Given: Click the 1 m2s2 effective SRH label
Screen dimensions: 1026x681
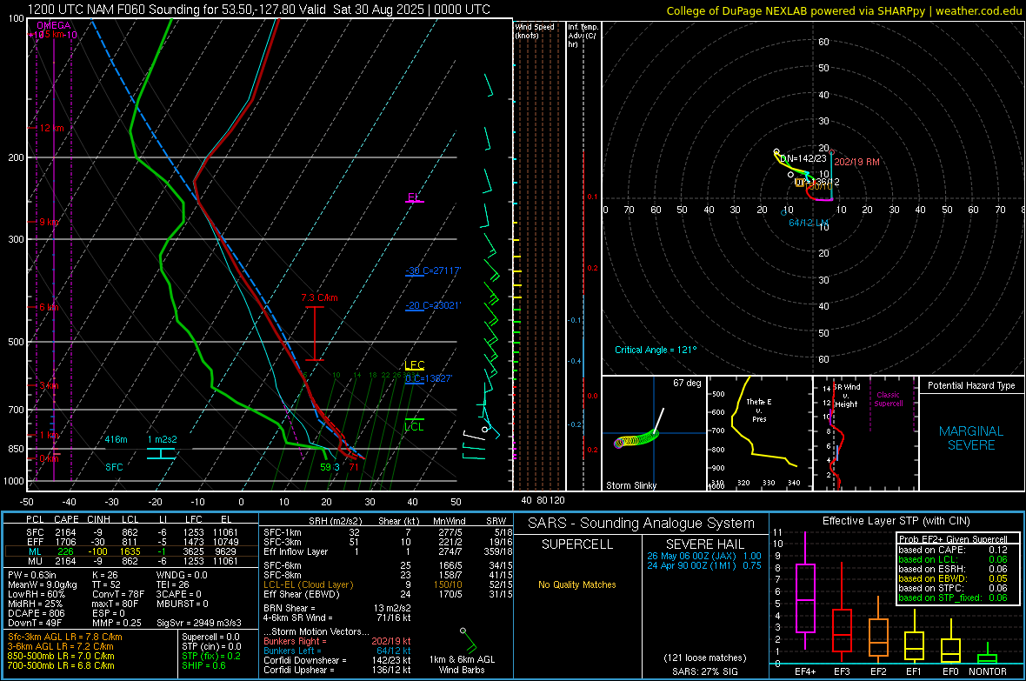Looking at the screenshot, I should 163,439.
